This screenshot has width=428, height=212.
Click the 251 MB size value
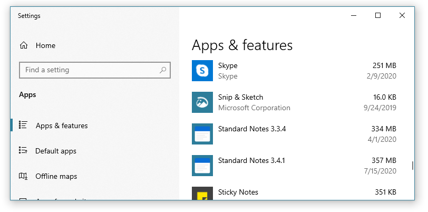click(384, 65)
